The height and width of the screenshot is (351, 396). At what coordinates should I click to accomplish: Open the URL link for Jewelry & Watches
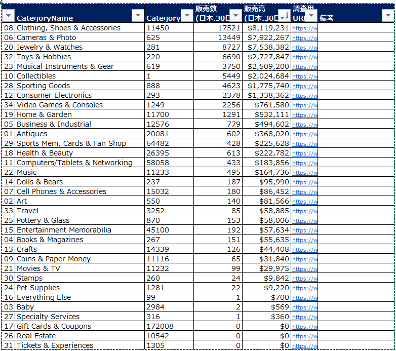tap(304, 48)
